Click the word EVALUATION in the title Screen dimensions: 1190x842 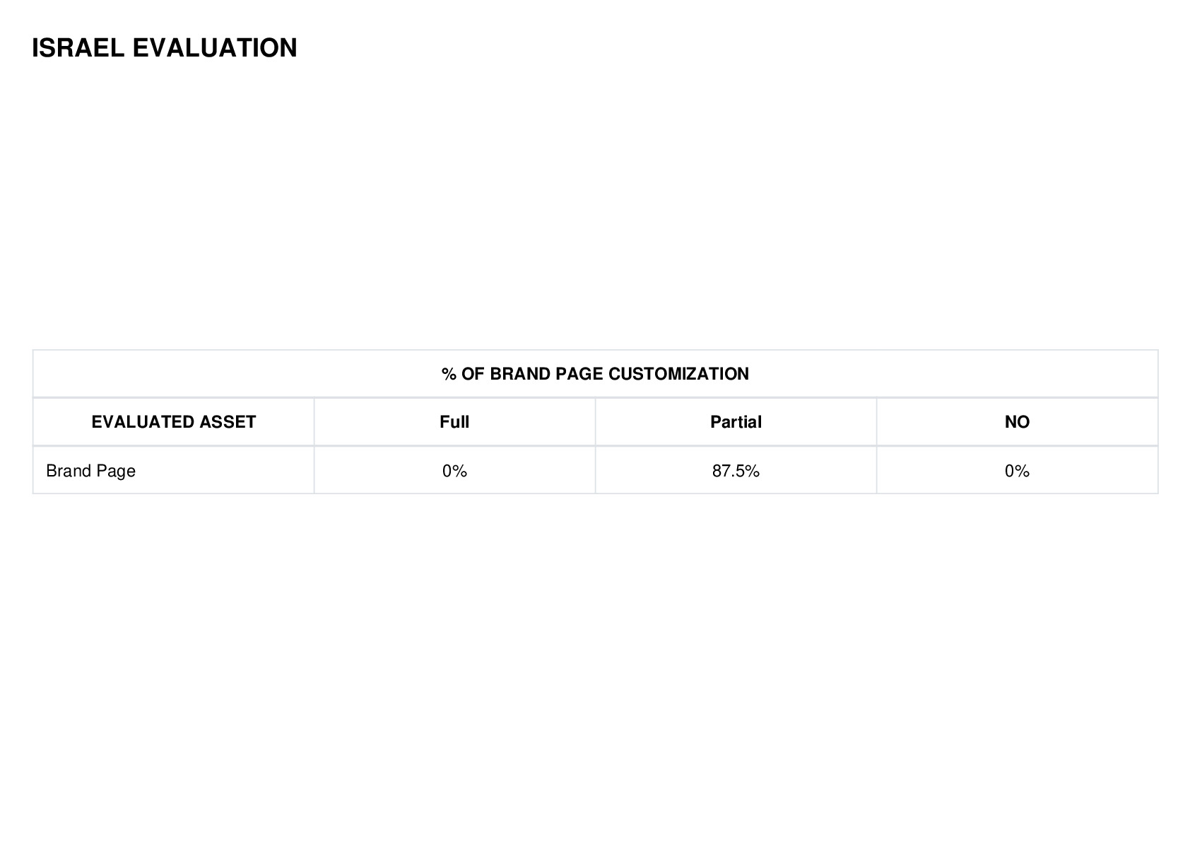(x=215, y=48)
